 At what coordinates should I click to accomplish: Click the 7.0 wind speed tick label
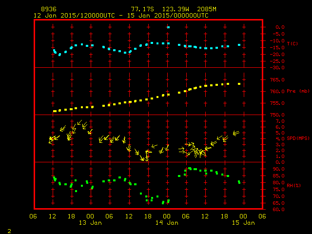[280, 121]
